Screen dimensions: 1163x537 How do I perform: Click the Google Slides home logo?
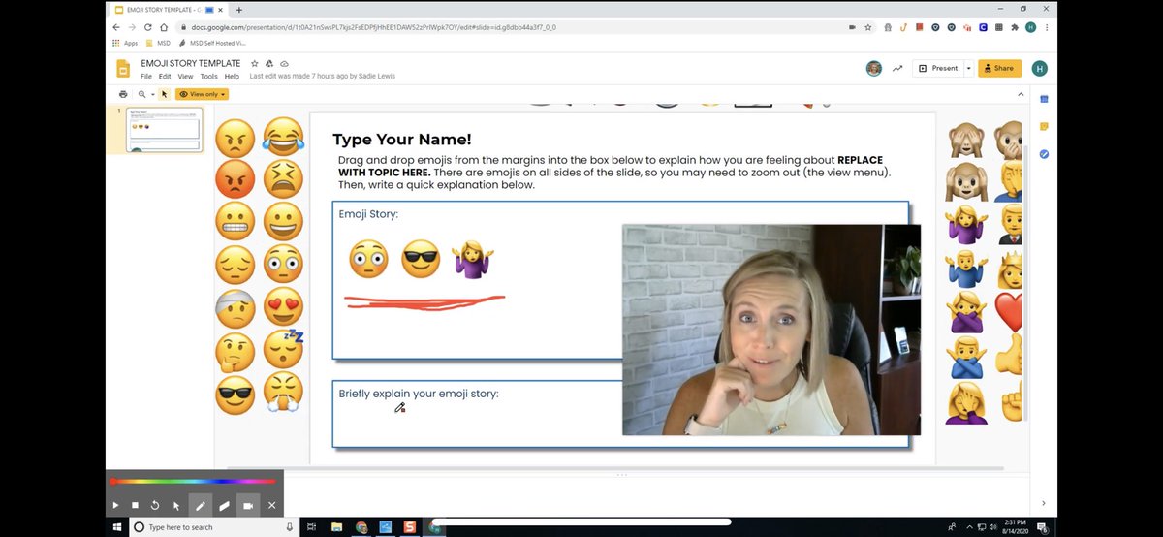[x=123, y=69]
